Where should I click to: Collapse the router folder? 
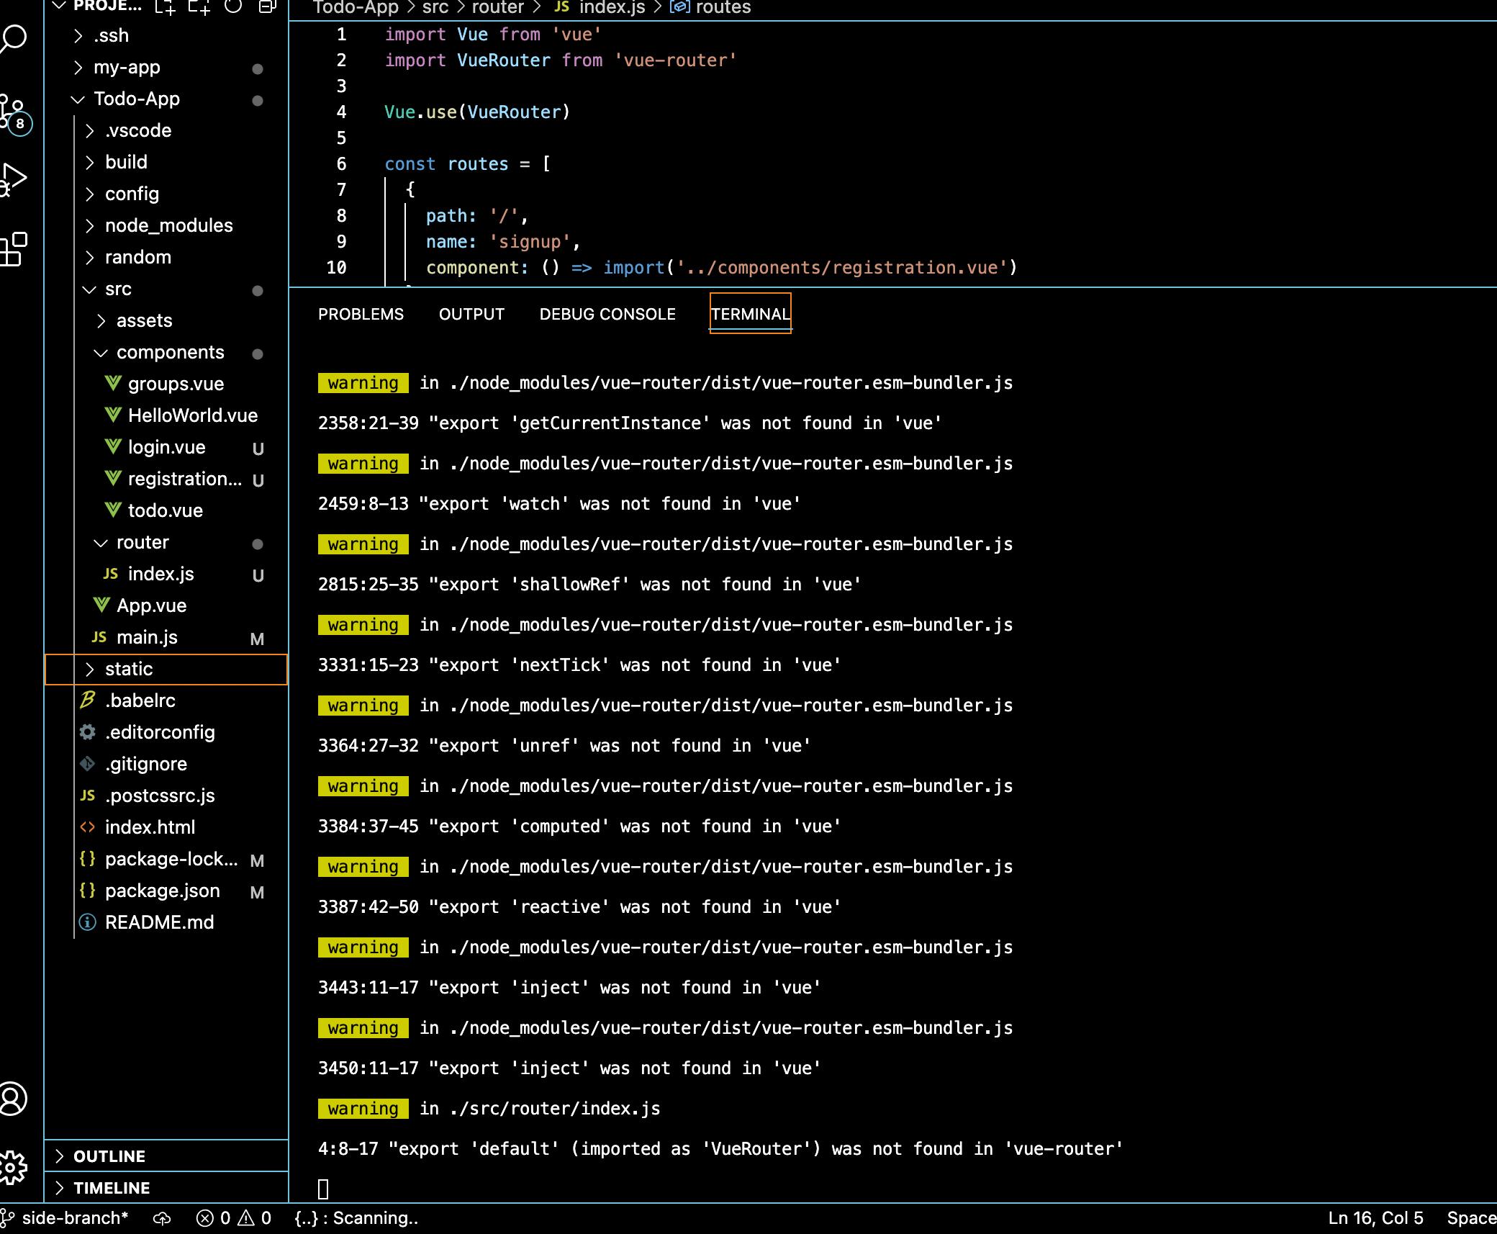166,542
